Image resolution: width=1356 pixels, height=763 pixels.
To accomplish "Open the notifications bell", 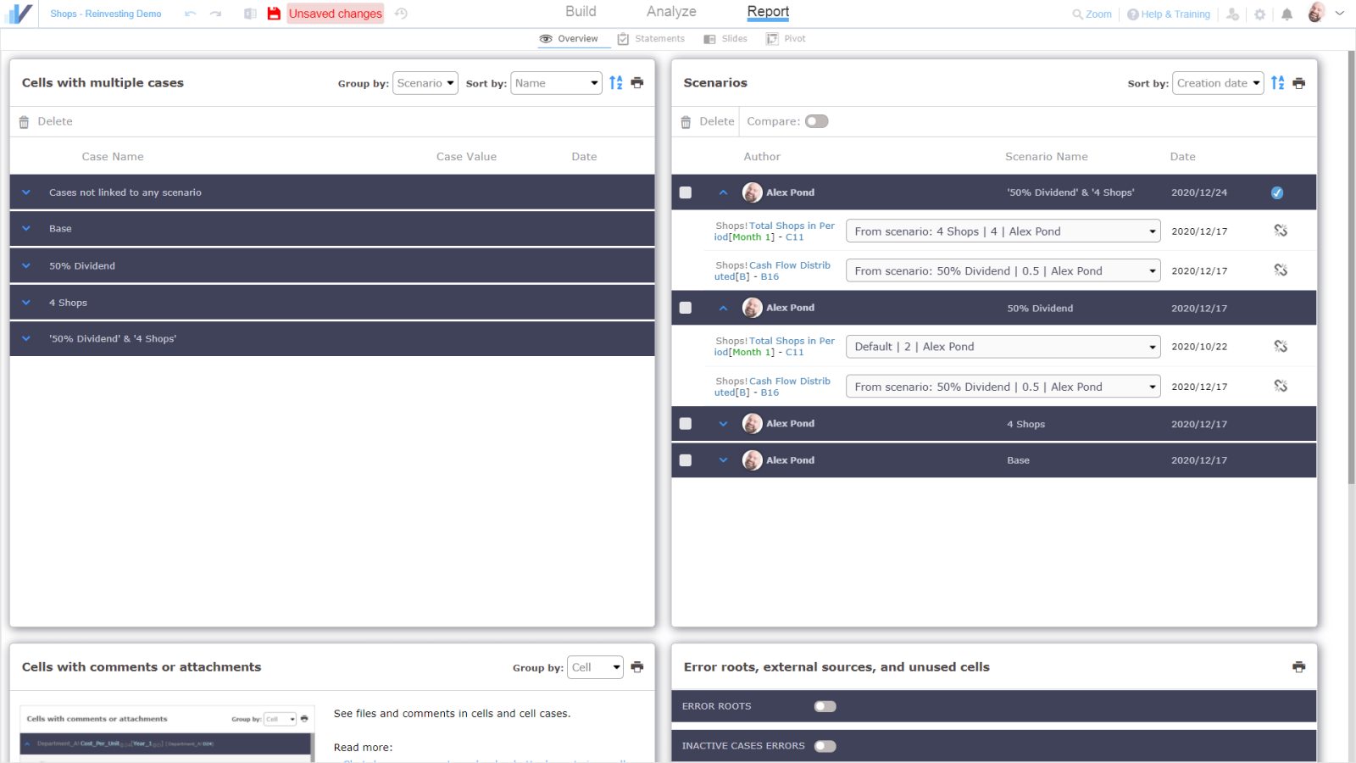I will pos(1287,14).
